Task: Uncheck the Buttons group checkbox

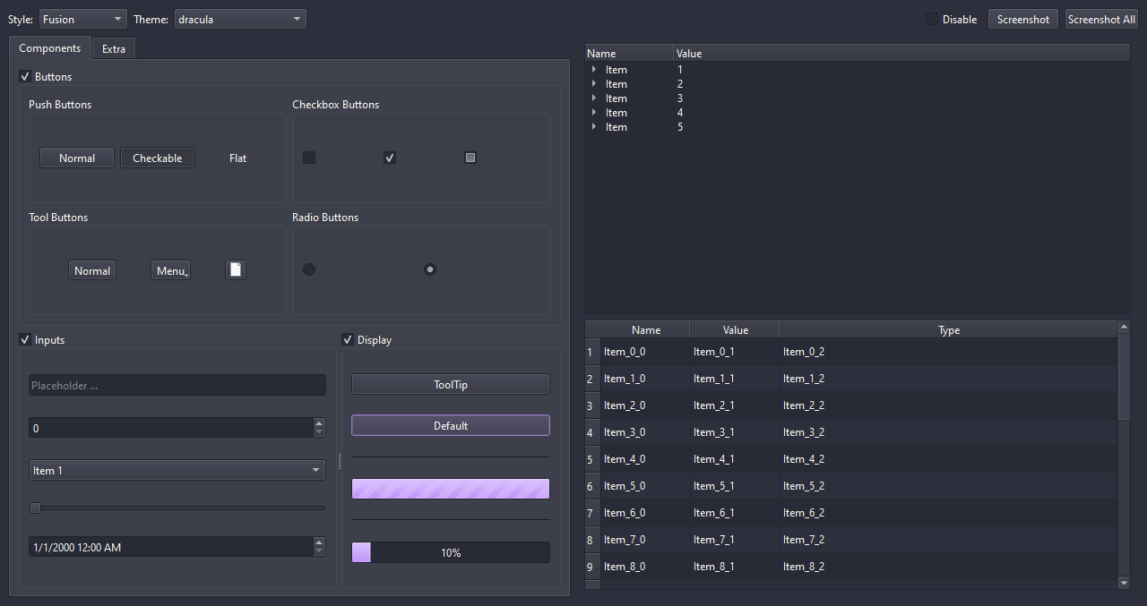Action: pyautogui.click(x=25, y=77)
